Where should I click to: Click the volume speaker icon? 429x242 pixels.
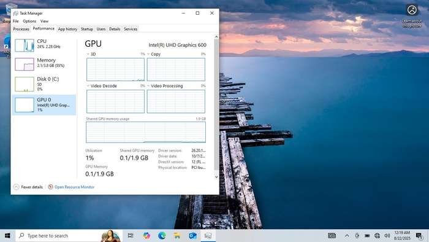(x=387, y=235)
